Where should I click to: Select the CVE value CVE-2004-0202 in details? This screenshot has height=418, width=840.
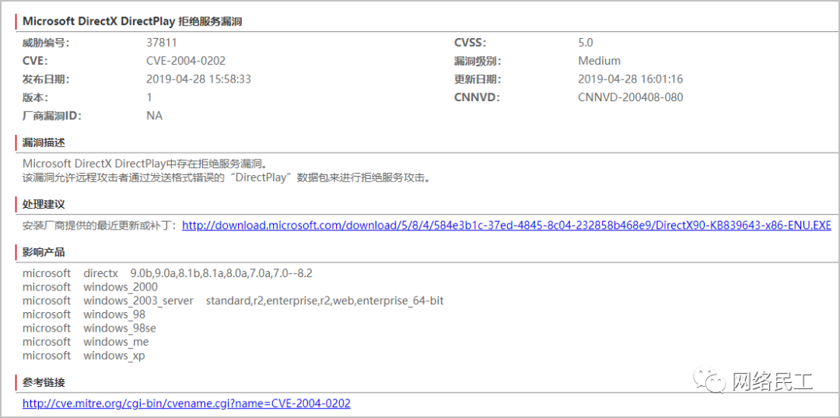pos(186,61)
